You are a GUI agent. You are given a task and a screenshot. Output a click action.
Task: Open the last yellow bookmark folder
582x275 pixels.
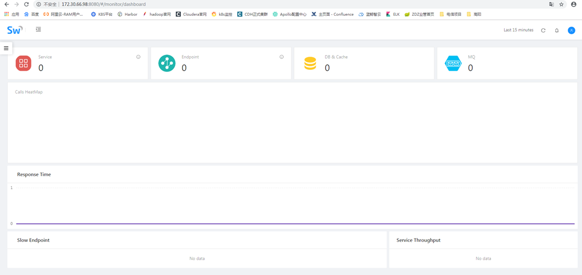tap(474, 14)
